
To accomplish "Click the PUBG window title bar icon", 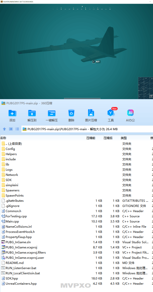I will [x=2, y=2].
